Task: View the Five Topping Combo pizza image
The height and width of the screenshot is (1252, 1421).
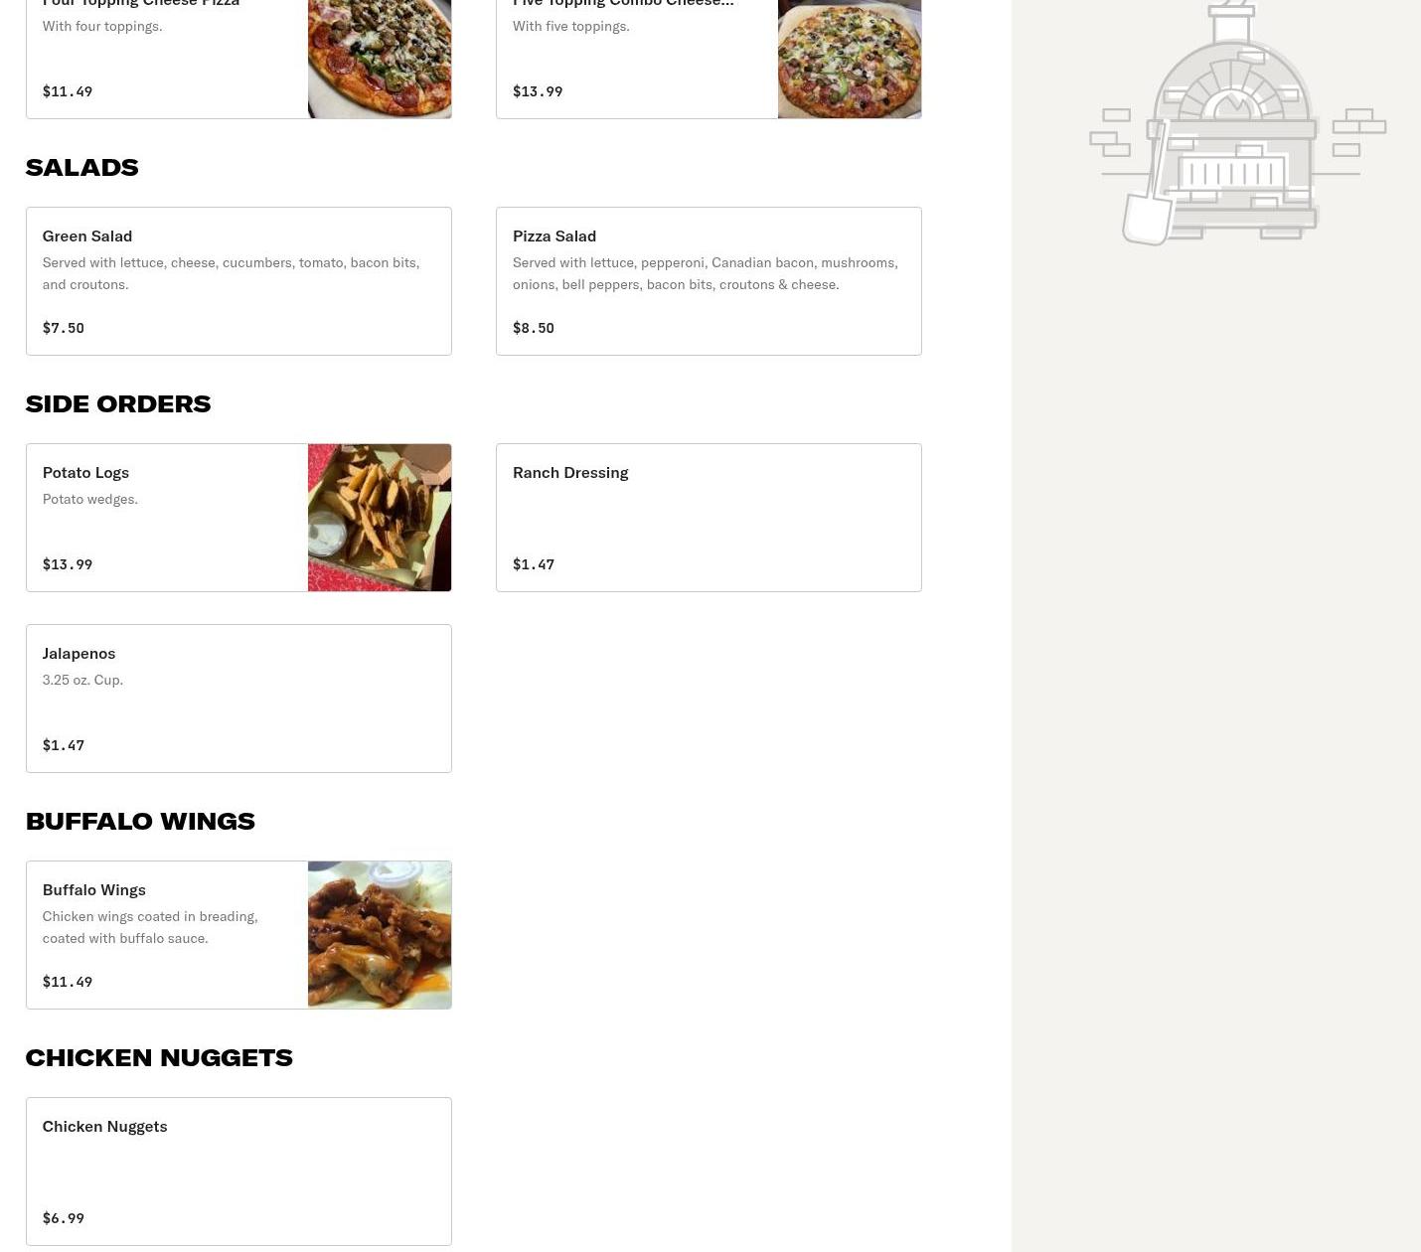Action: [x=850, y=59]
